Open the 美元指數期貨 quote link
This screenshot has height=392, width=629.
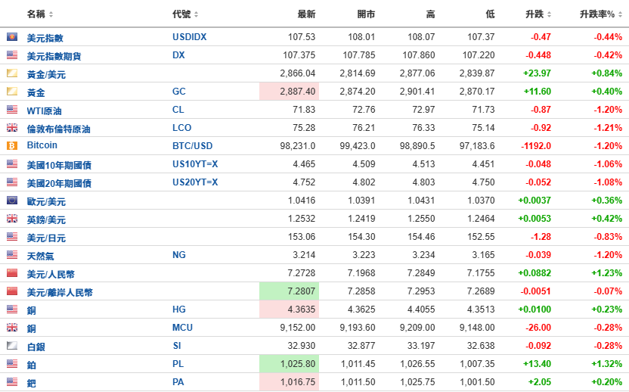click(54, 56)
